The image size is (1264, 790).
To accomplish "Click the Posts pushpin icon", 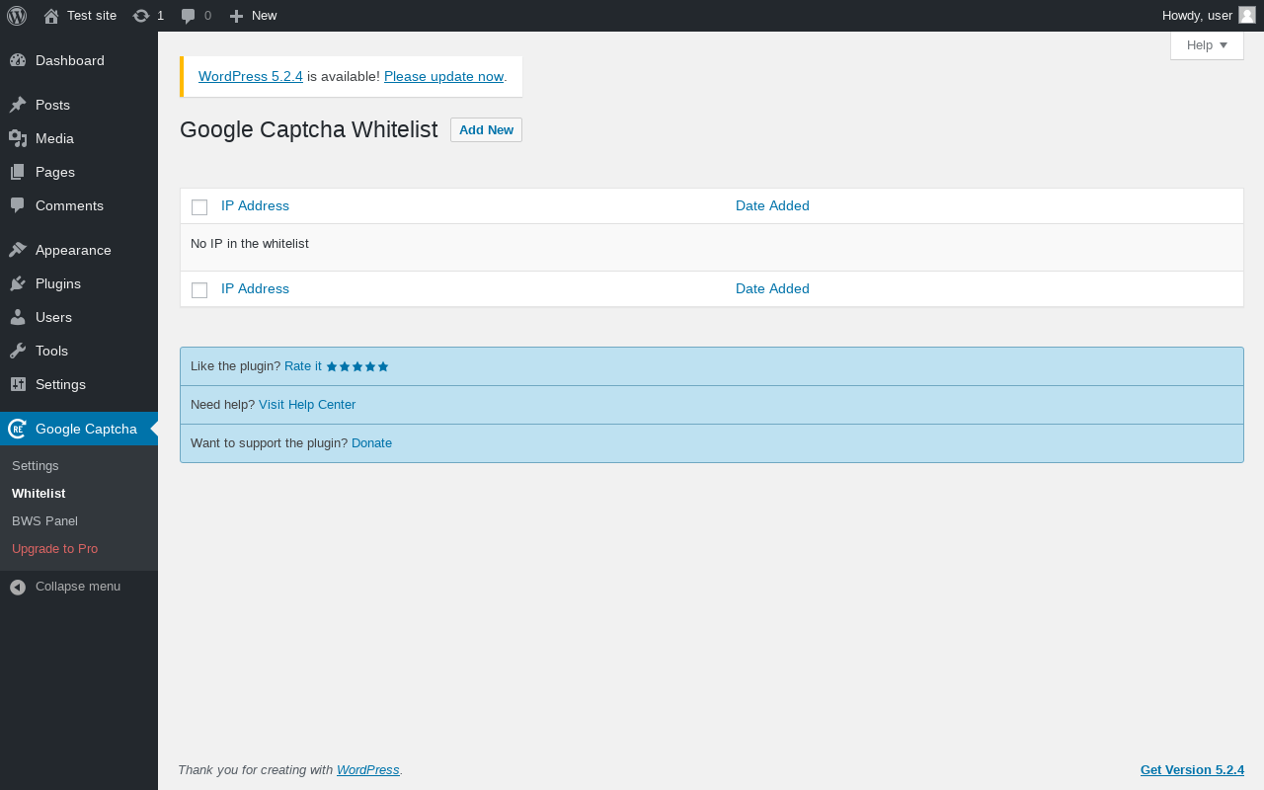I will pyautogui.click(x=18, y=105).
